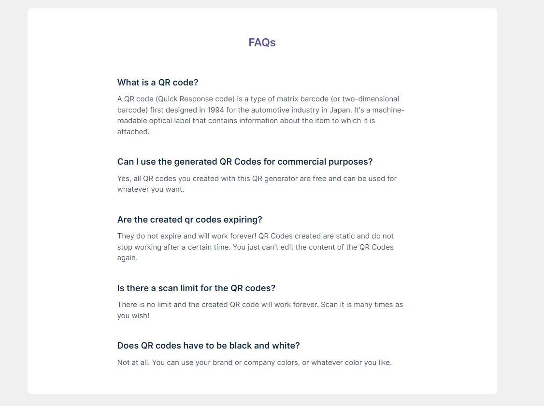Click the 'stop working after a certain time' line

pyautogui.click(x=256, y=247)
